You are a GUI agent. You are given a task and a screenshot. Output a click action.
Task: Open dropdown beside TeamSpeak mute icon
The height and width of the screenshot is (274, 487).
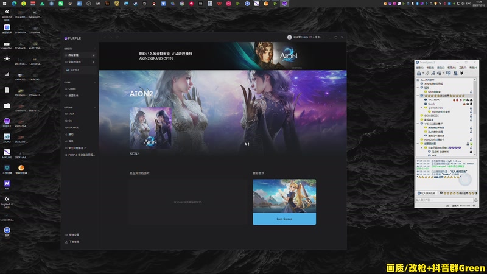[443, 74]
